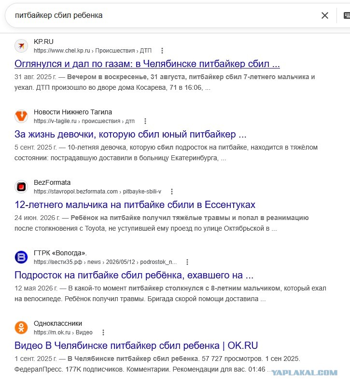Open "Видео В Челябинске питбайкер" OK.RU link

click(136, 346)
